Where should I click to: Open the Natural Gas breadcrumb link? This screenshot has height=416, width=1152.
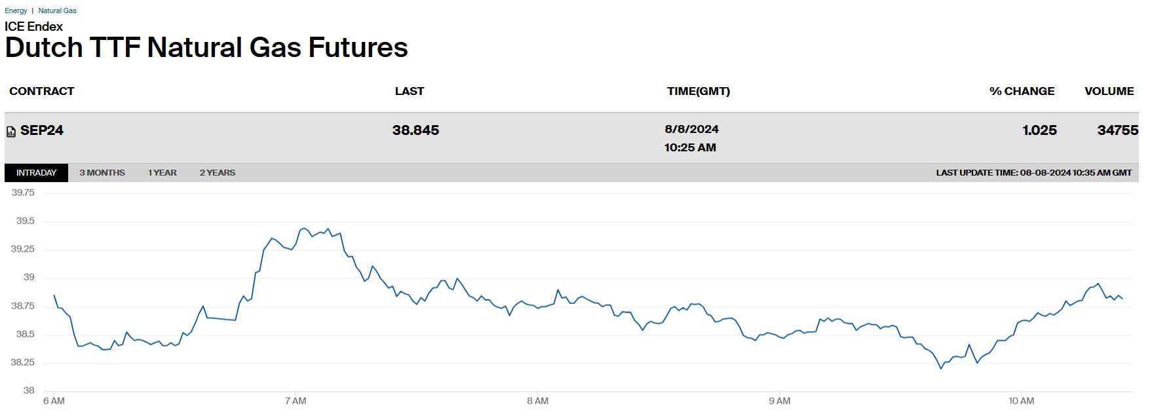click(57, 10)
